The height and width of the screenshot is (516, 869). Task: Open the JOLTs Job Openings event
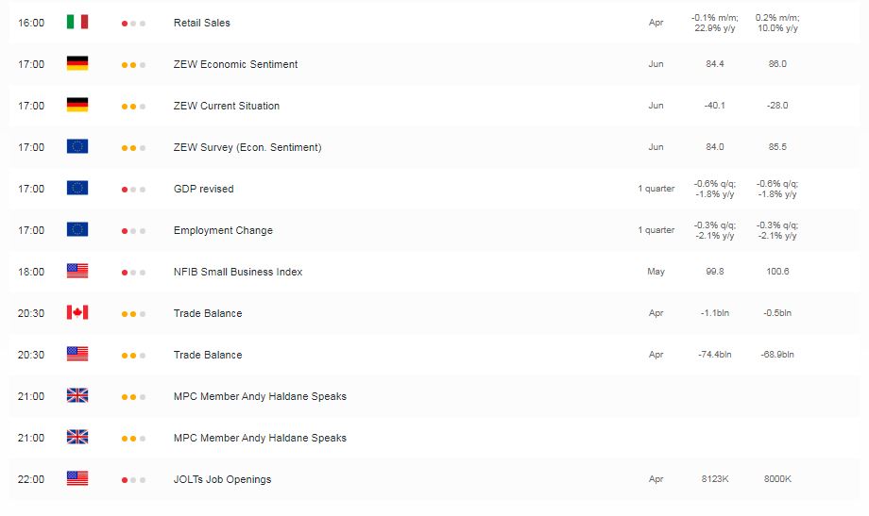click(x=222, y=479)
